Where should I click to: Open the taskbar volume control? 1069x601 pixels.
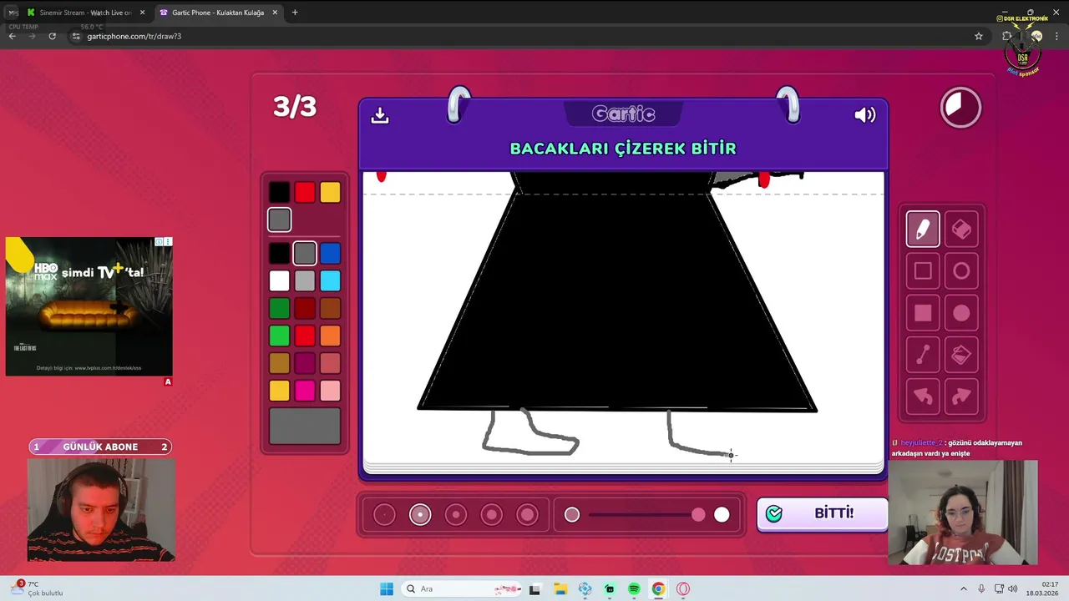(x=1012, y=589)
